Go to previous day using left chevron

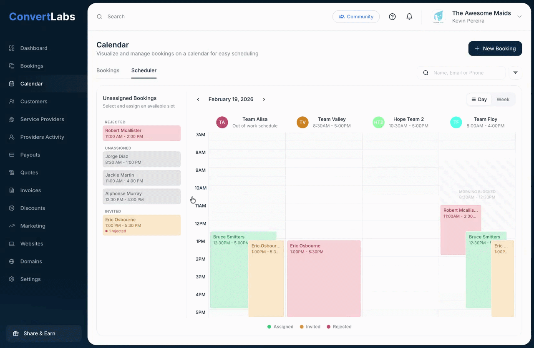[x=198, y=100]
